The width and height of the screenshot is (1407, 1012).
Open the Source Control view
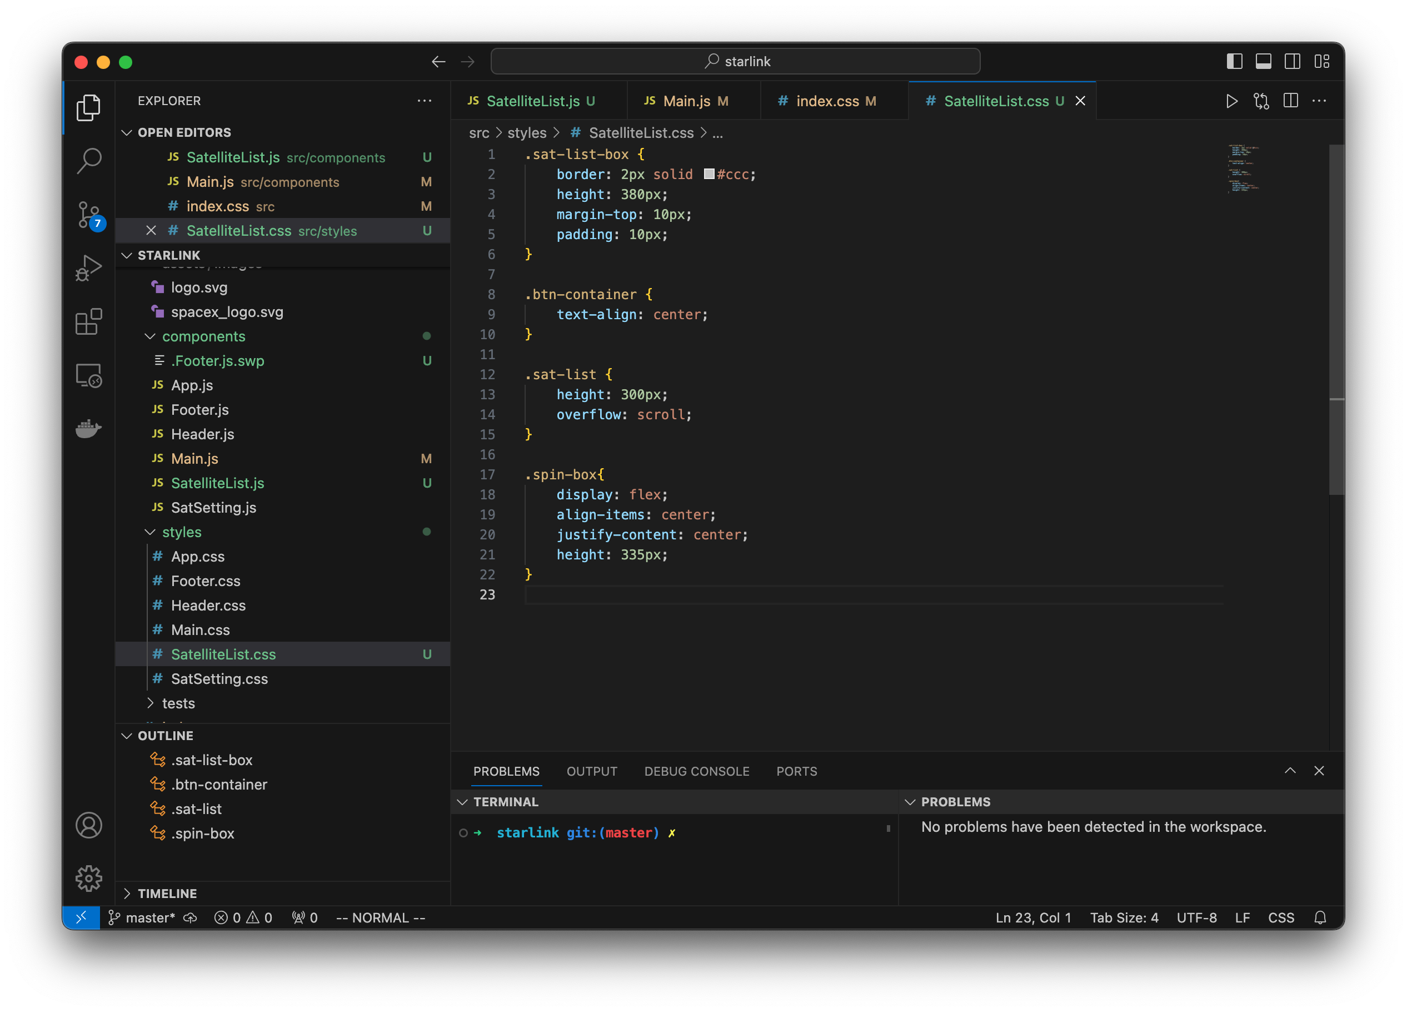click(89, 215)
